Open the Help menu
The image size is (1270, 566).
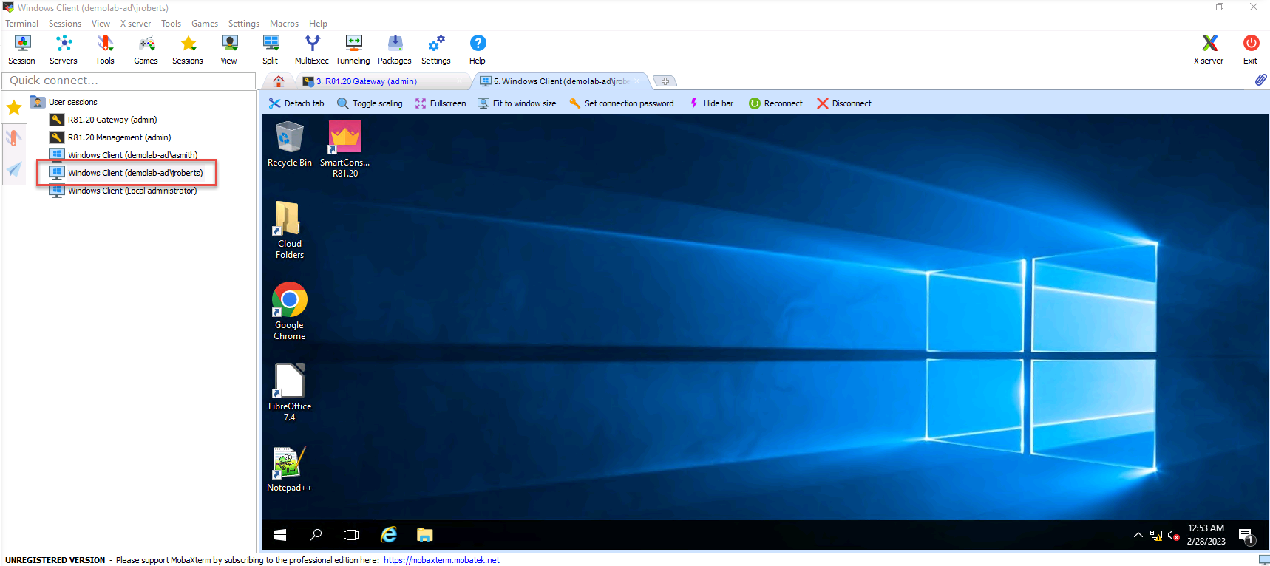(x=318, y=24)
